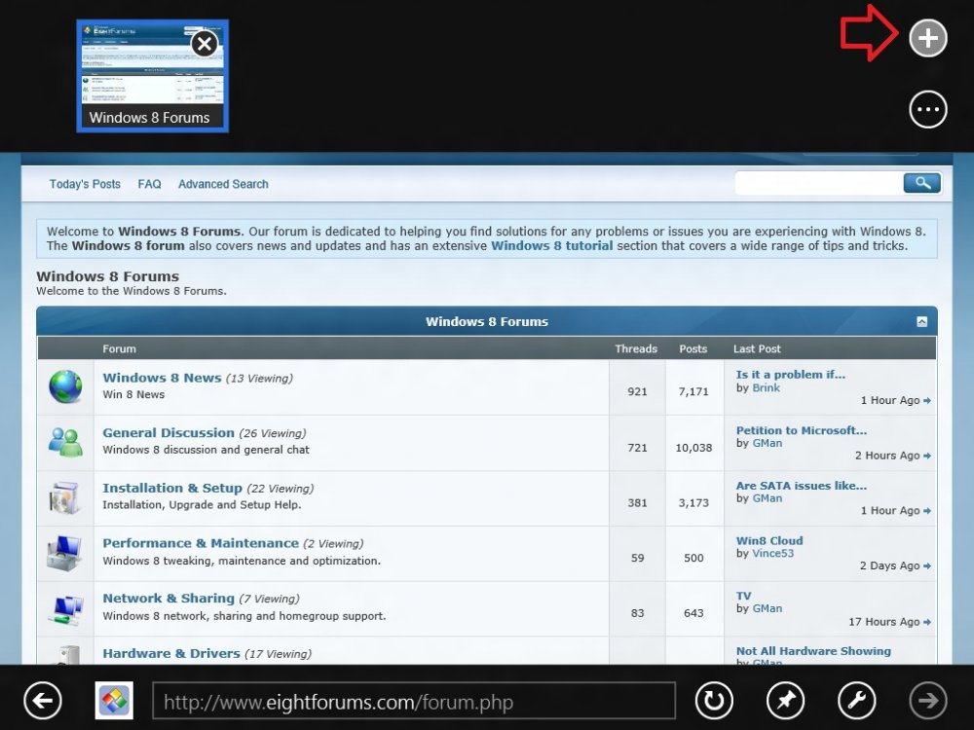Collapse the Windows 8 Forums category
The image size is (974, 730).
[921, 321]
